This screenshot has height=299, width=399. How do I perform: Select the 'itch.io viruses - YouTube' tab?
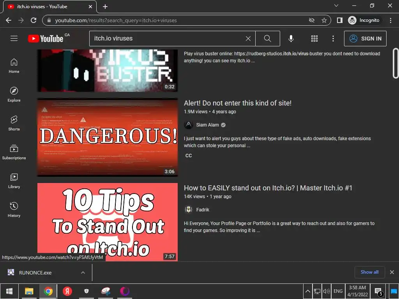pyautogui.click(x=49, y=7)
